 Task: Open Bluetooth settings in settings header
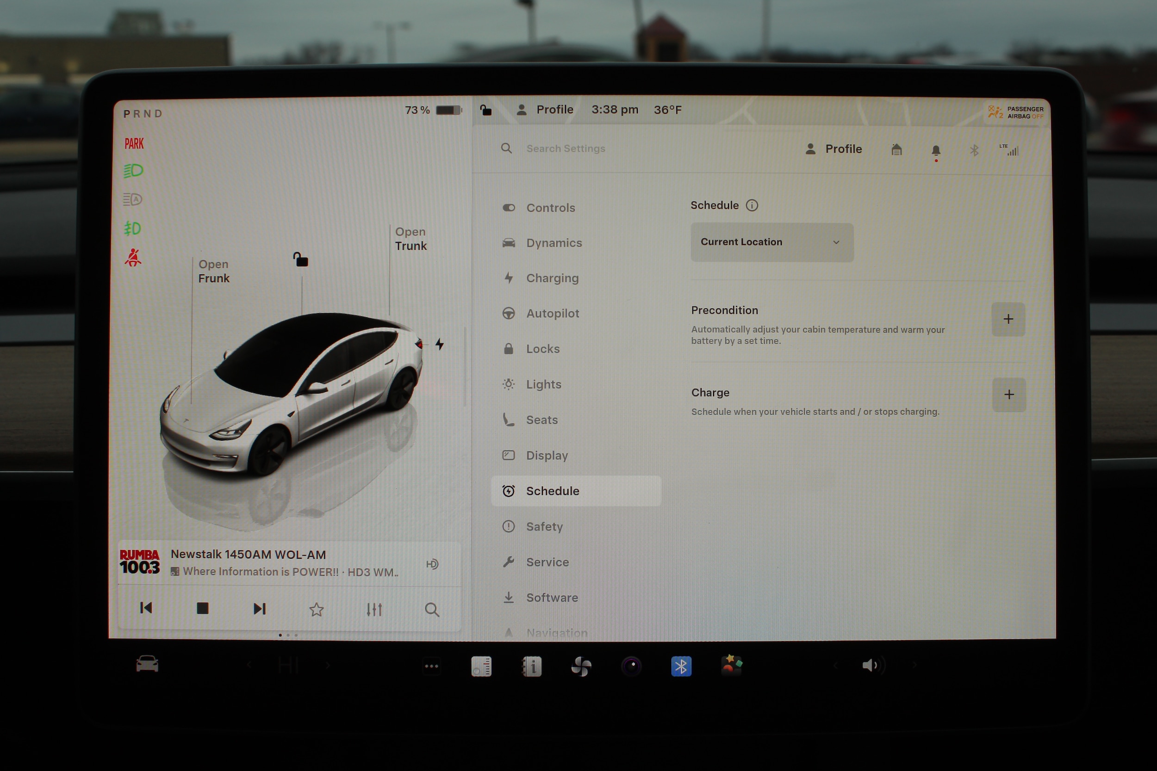tap(974, 150)
